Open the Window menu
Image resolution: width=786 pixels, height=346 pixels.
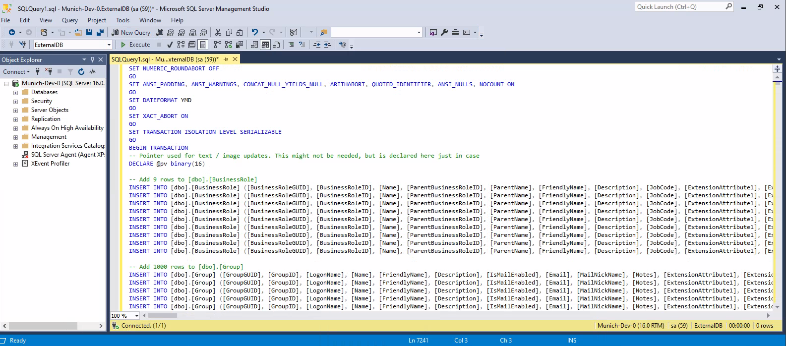pyautogui.click(x=150, y=20)
